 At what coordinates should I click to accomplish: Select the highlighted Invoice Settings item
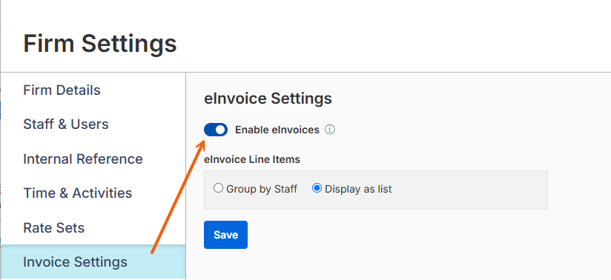93,261
